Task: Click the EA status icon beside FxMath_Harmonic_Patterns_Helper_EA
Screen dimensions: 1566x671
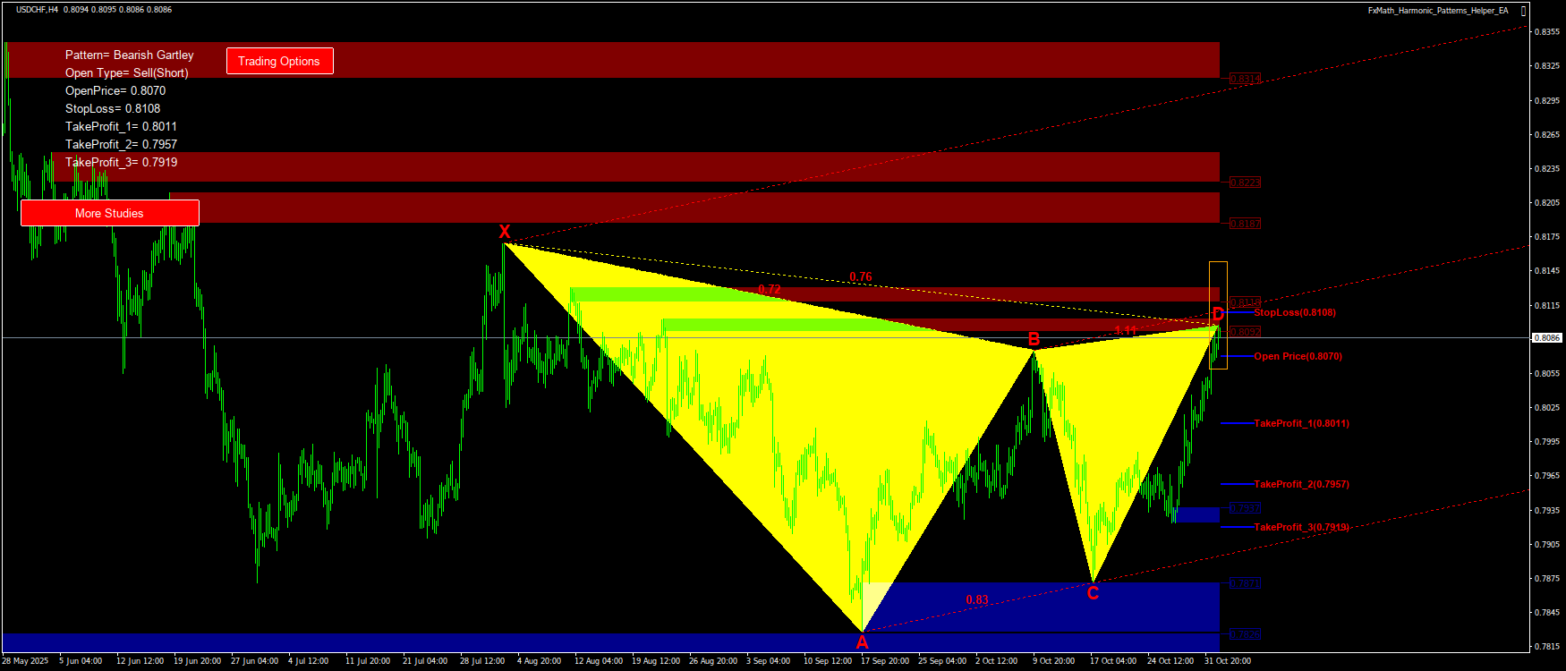Action: click(x=1524, y=11)
